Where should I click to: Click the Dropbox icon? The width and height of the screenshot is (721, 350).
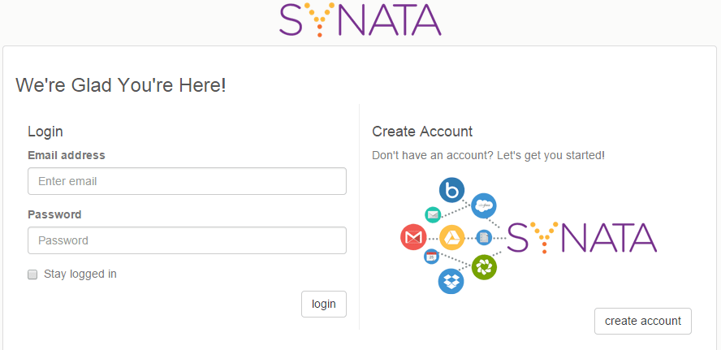tap(451, 281)
